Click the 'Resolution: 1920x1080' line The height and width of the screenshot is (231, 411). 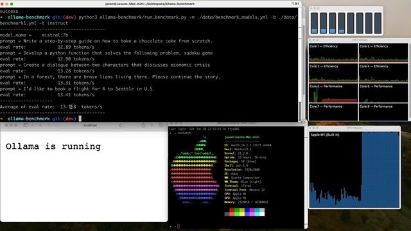(242, 169)
